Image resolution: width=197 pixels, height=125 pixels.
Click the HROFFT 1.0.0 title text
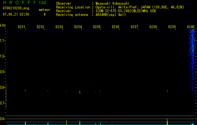tap(24, 2)
